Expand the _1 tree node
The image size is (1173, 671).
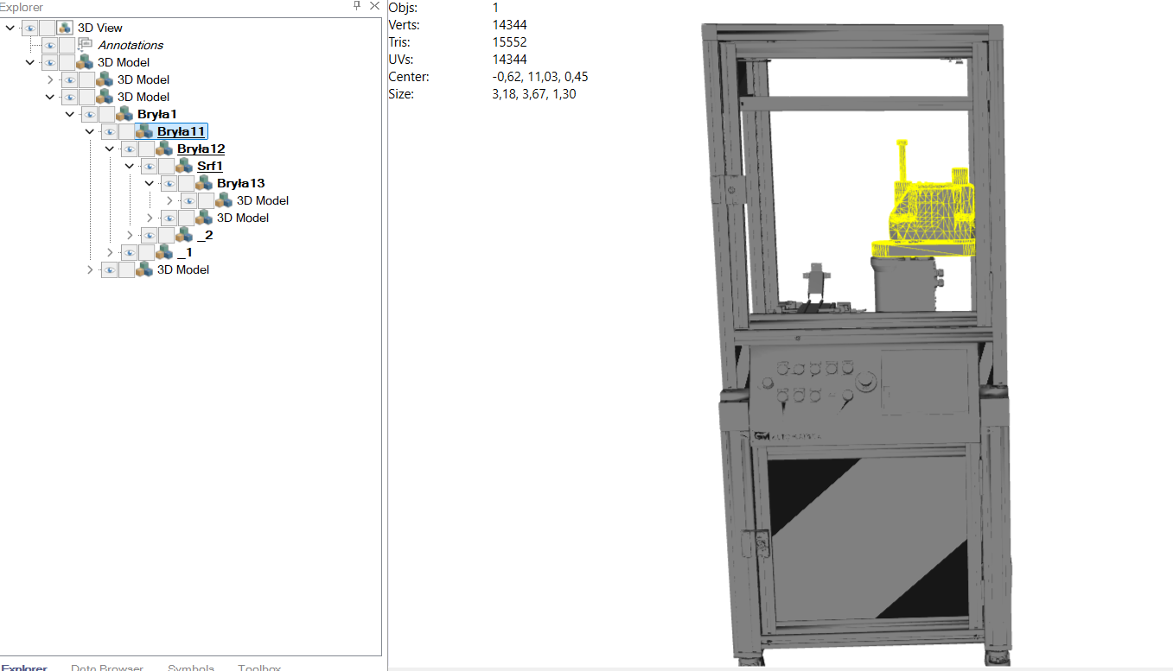point(110,252)
